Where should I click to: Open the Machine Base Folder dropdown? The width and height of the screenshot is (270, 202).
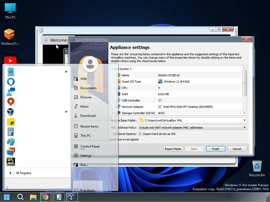point(244,120)
